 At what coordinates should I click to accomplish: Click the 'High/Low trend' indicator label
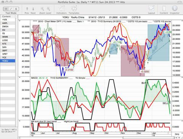[71, 122]
